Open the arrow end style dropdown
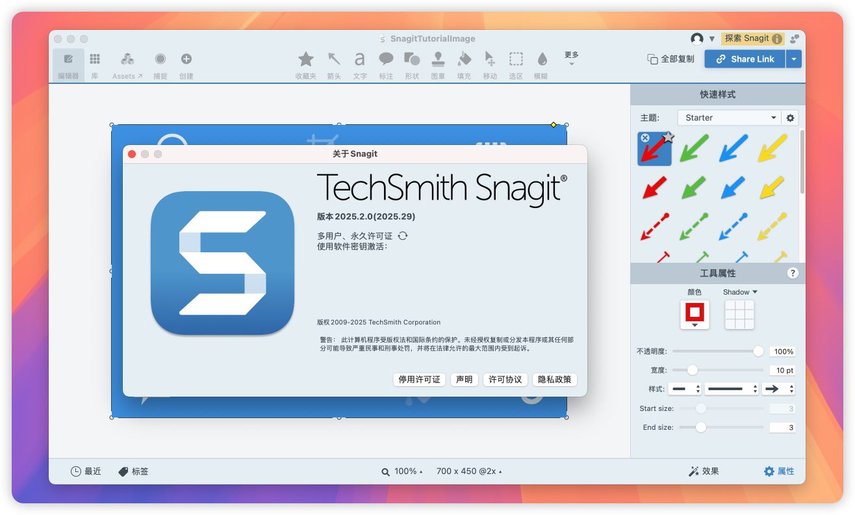 point(779,389)
